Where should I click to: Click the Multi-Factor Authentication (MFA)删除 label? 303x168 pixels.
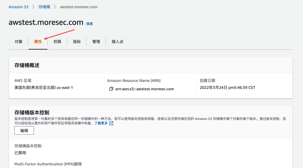[48, 164]
